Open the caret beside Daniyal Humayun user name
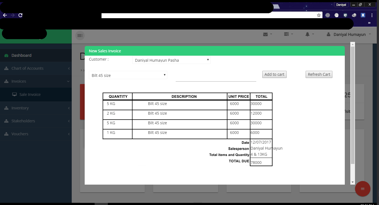 370,34
